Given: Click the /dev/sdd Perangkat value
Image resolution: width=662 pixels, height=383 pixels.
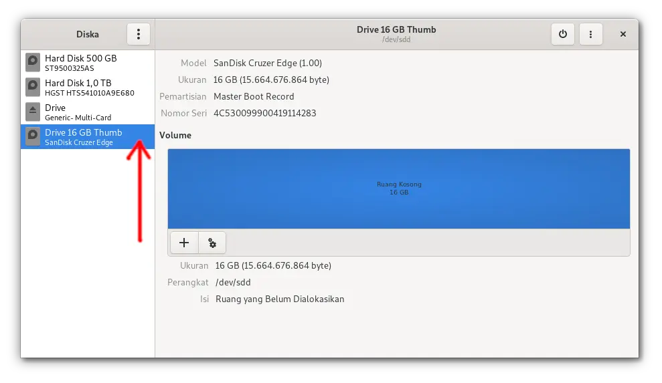Looking at the screenshot, I should (233, 283).
